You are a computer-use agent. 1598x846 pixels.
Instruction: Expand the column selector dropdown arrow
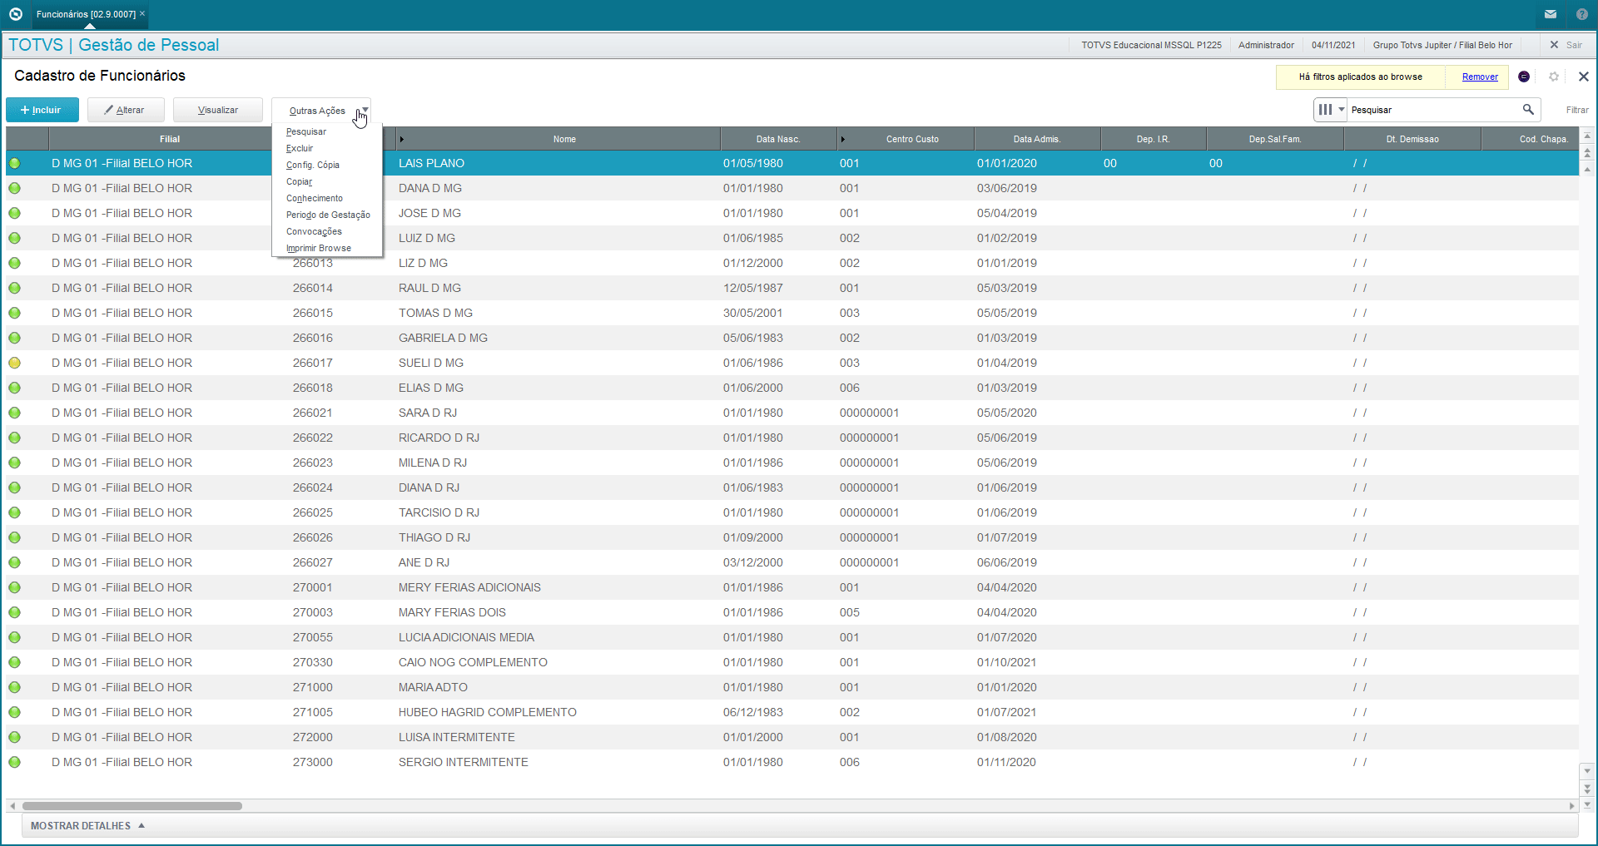(1342, 109)
